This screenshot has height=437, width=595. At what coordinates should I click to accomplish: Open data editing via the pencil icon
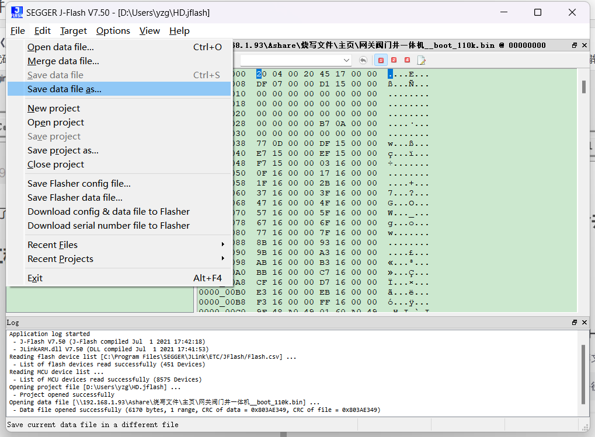[x=421, y=60]
